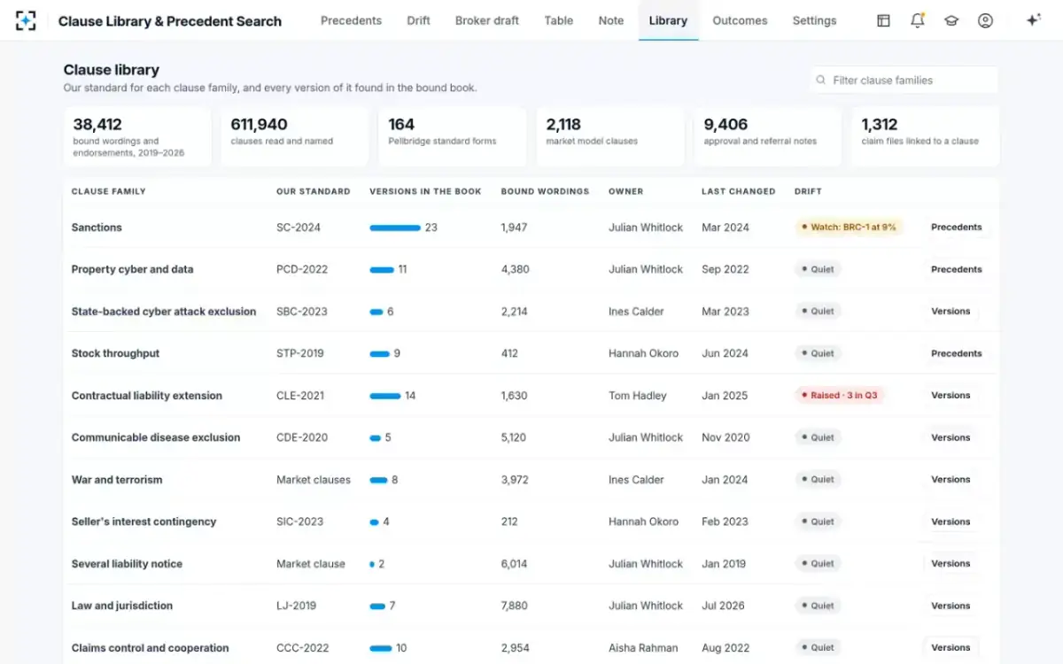Open the notifications bell
The width and height of the screenshot is (1063, 664).
[x=918, y=20]
